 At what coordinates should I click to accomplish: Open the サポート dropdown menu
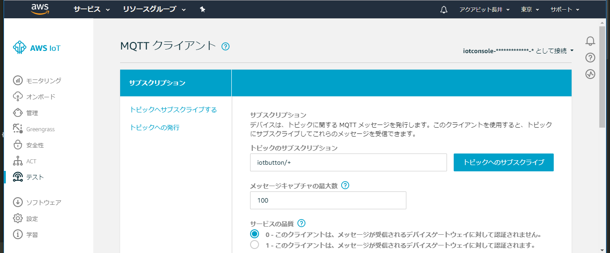click(565, 9)
